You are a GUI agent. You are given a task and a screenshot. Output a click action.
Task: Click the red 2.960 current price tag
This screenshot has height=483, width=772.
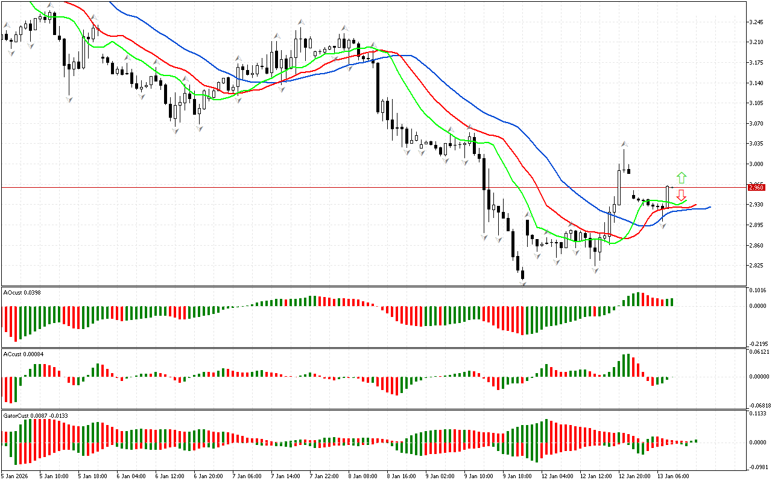pos(756,188)
